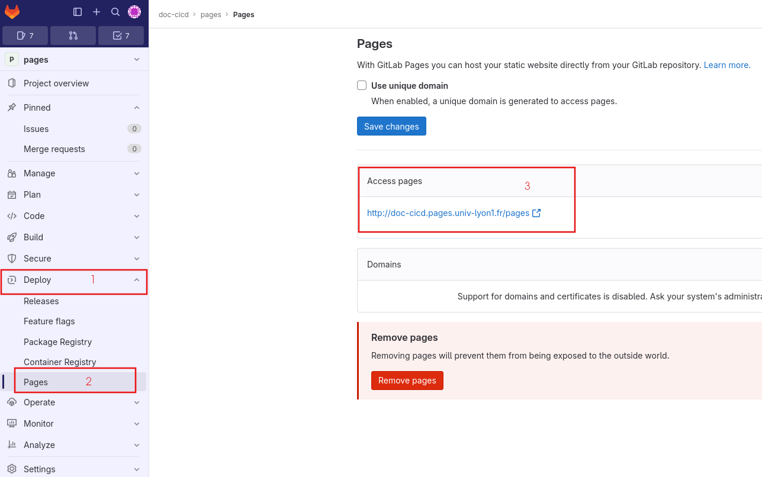762x477 pixels.
Task: Toggle the sidebar collapse icon
Action: click(78, 12)
